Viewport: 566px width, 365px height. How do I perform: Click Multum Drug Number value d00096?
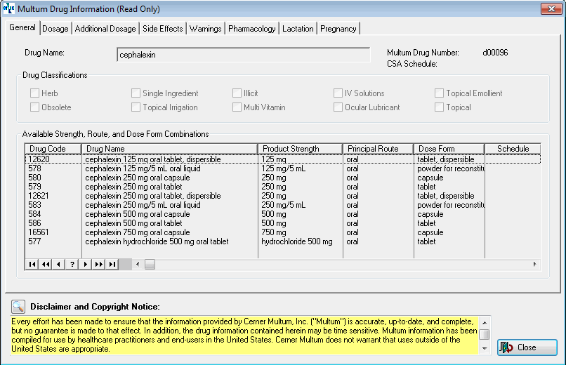[x=495, y=53]
